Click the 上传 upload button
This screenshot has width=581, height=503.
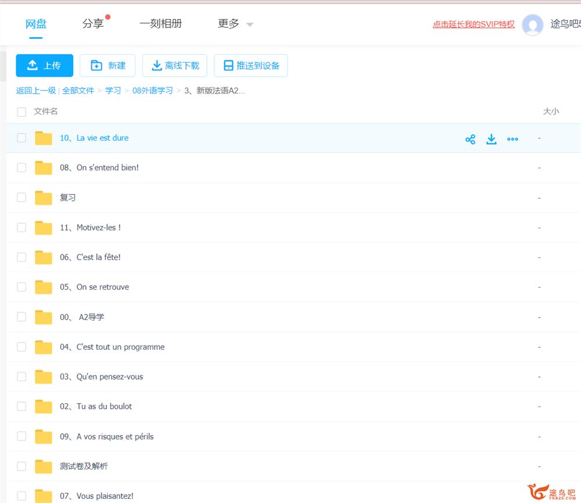[x=45, y=66]
